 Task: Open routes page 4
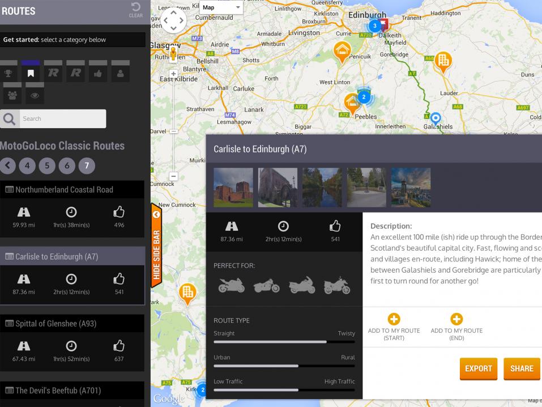(x=27, y=166)
